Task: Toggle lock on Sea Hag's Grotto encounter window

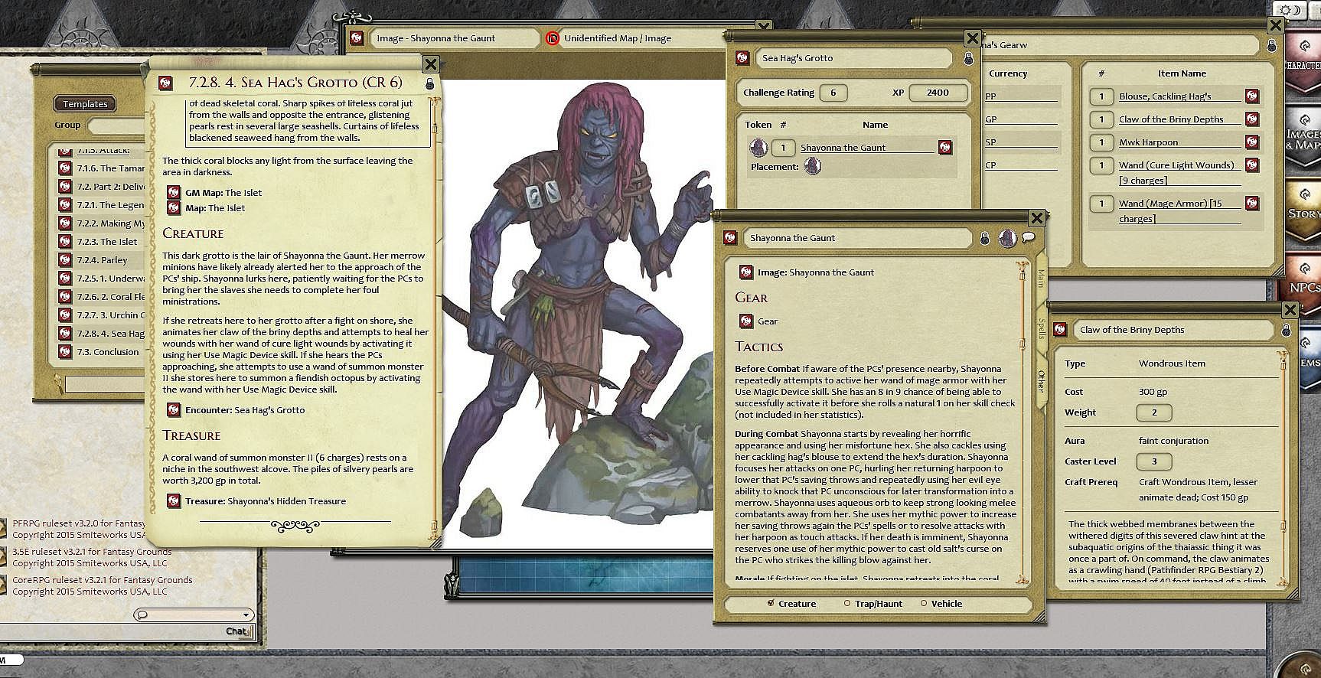Action: pos(968,58)
